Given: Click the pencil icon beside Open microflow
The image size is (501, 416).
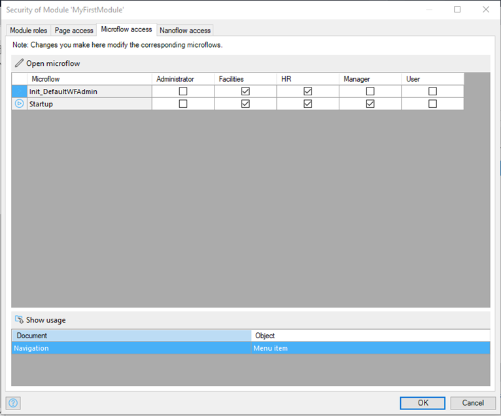Looking at the screenshot, I should click(x=19, y=63).
